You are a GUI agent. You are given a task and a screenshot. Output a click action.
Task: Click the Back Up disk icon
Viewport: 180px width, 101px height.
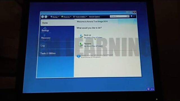81,36
